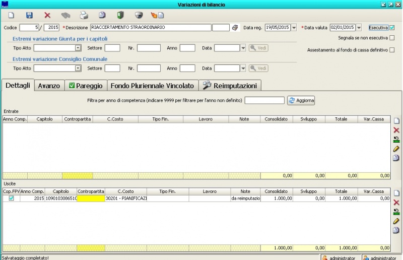
Task: Delete selected Uscite row with red X
Action: pyautogui.click(x=396, y=202)
